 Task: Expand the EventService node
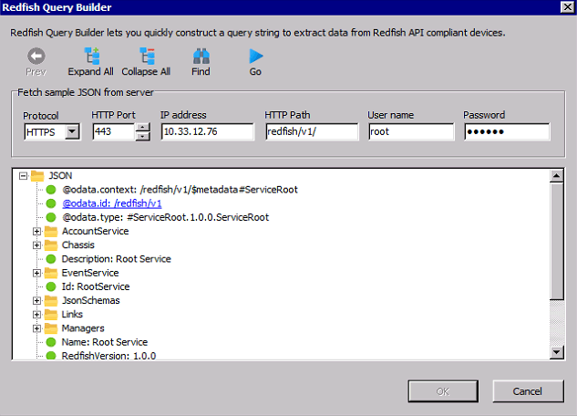[36, 273]
